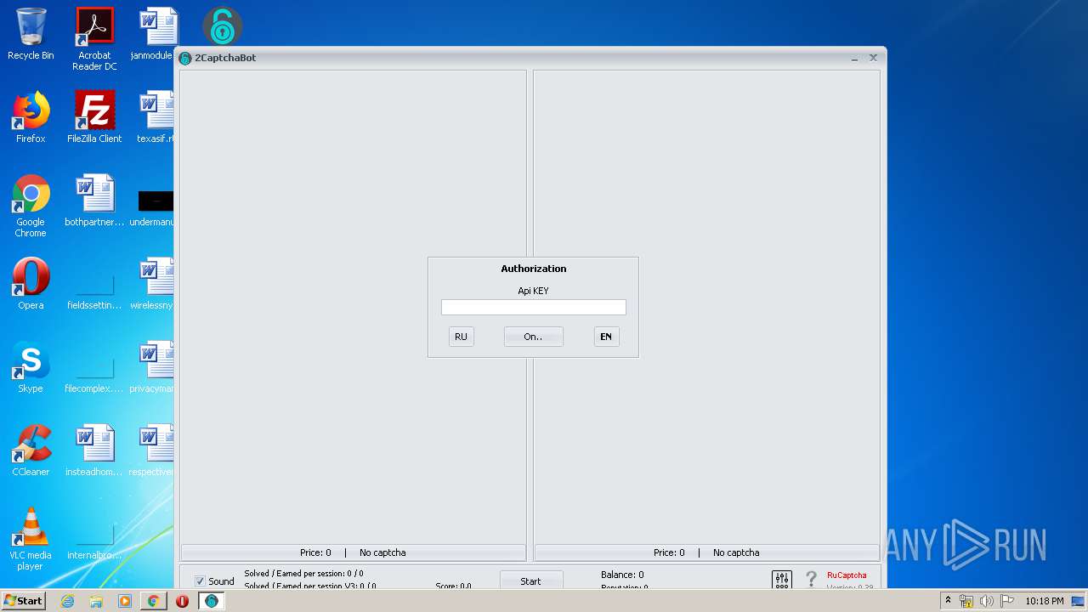This screenshot has width=1088, height=612.
Task: Launch FileZilla Client from desktop
Action: (x=94, y=117)
